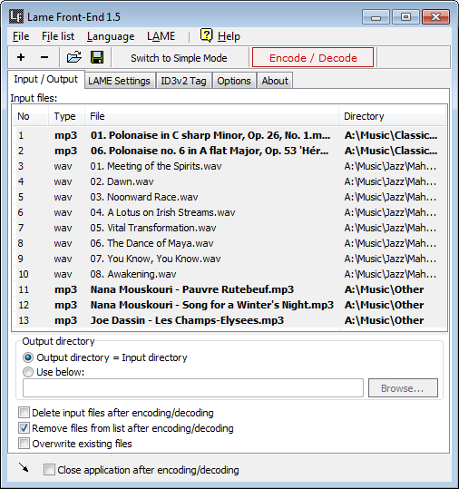Save file list with floppy disk icon

(x=97, y=57)
